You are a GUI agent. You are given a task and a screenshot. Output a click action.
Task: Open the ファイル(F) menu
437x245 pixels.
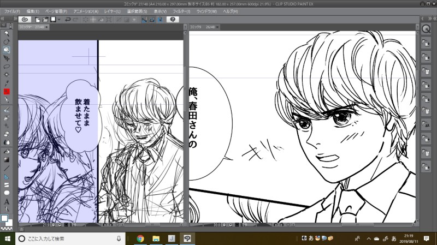12,11
